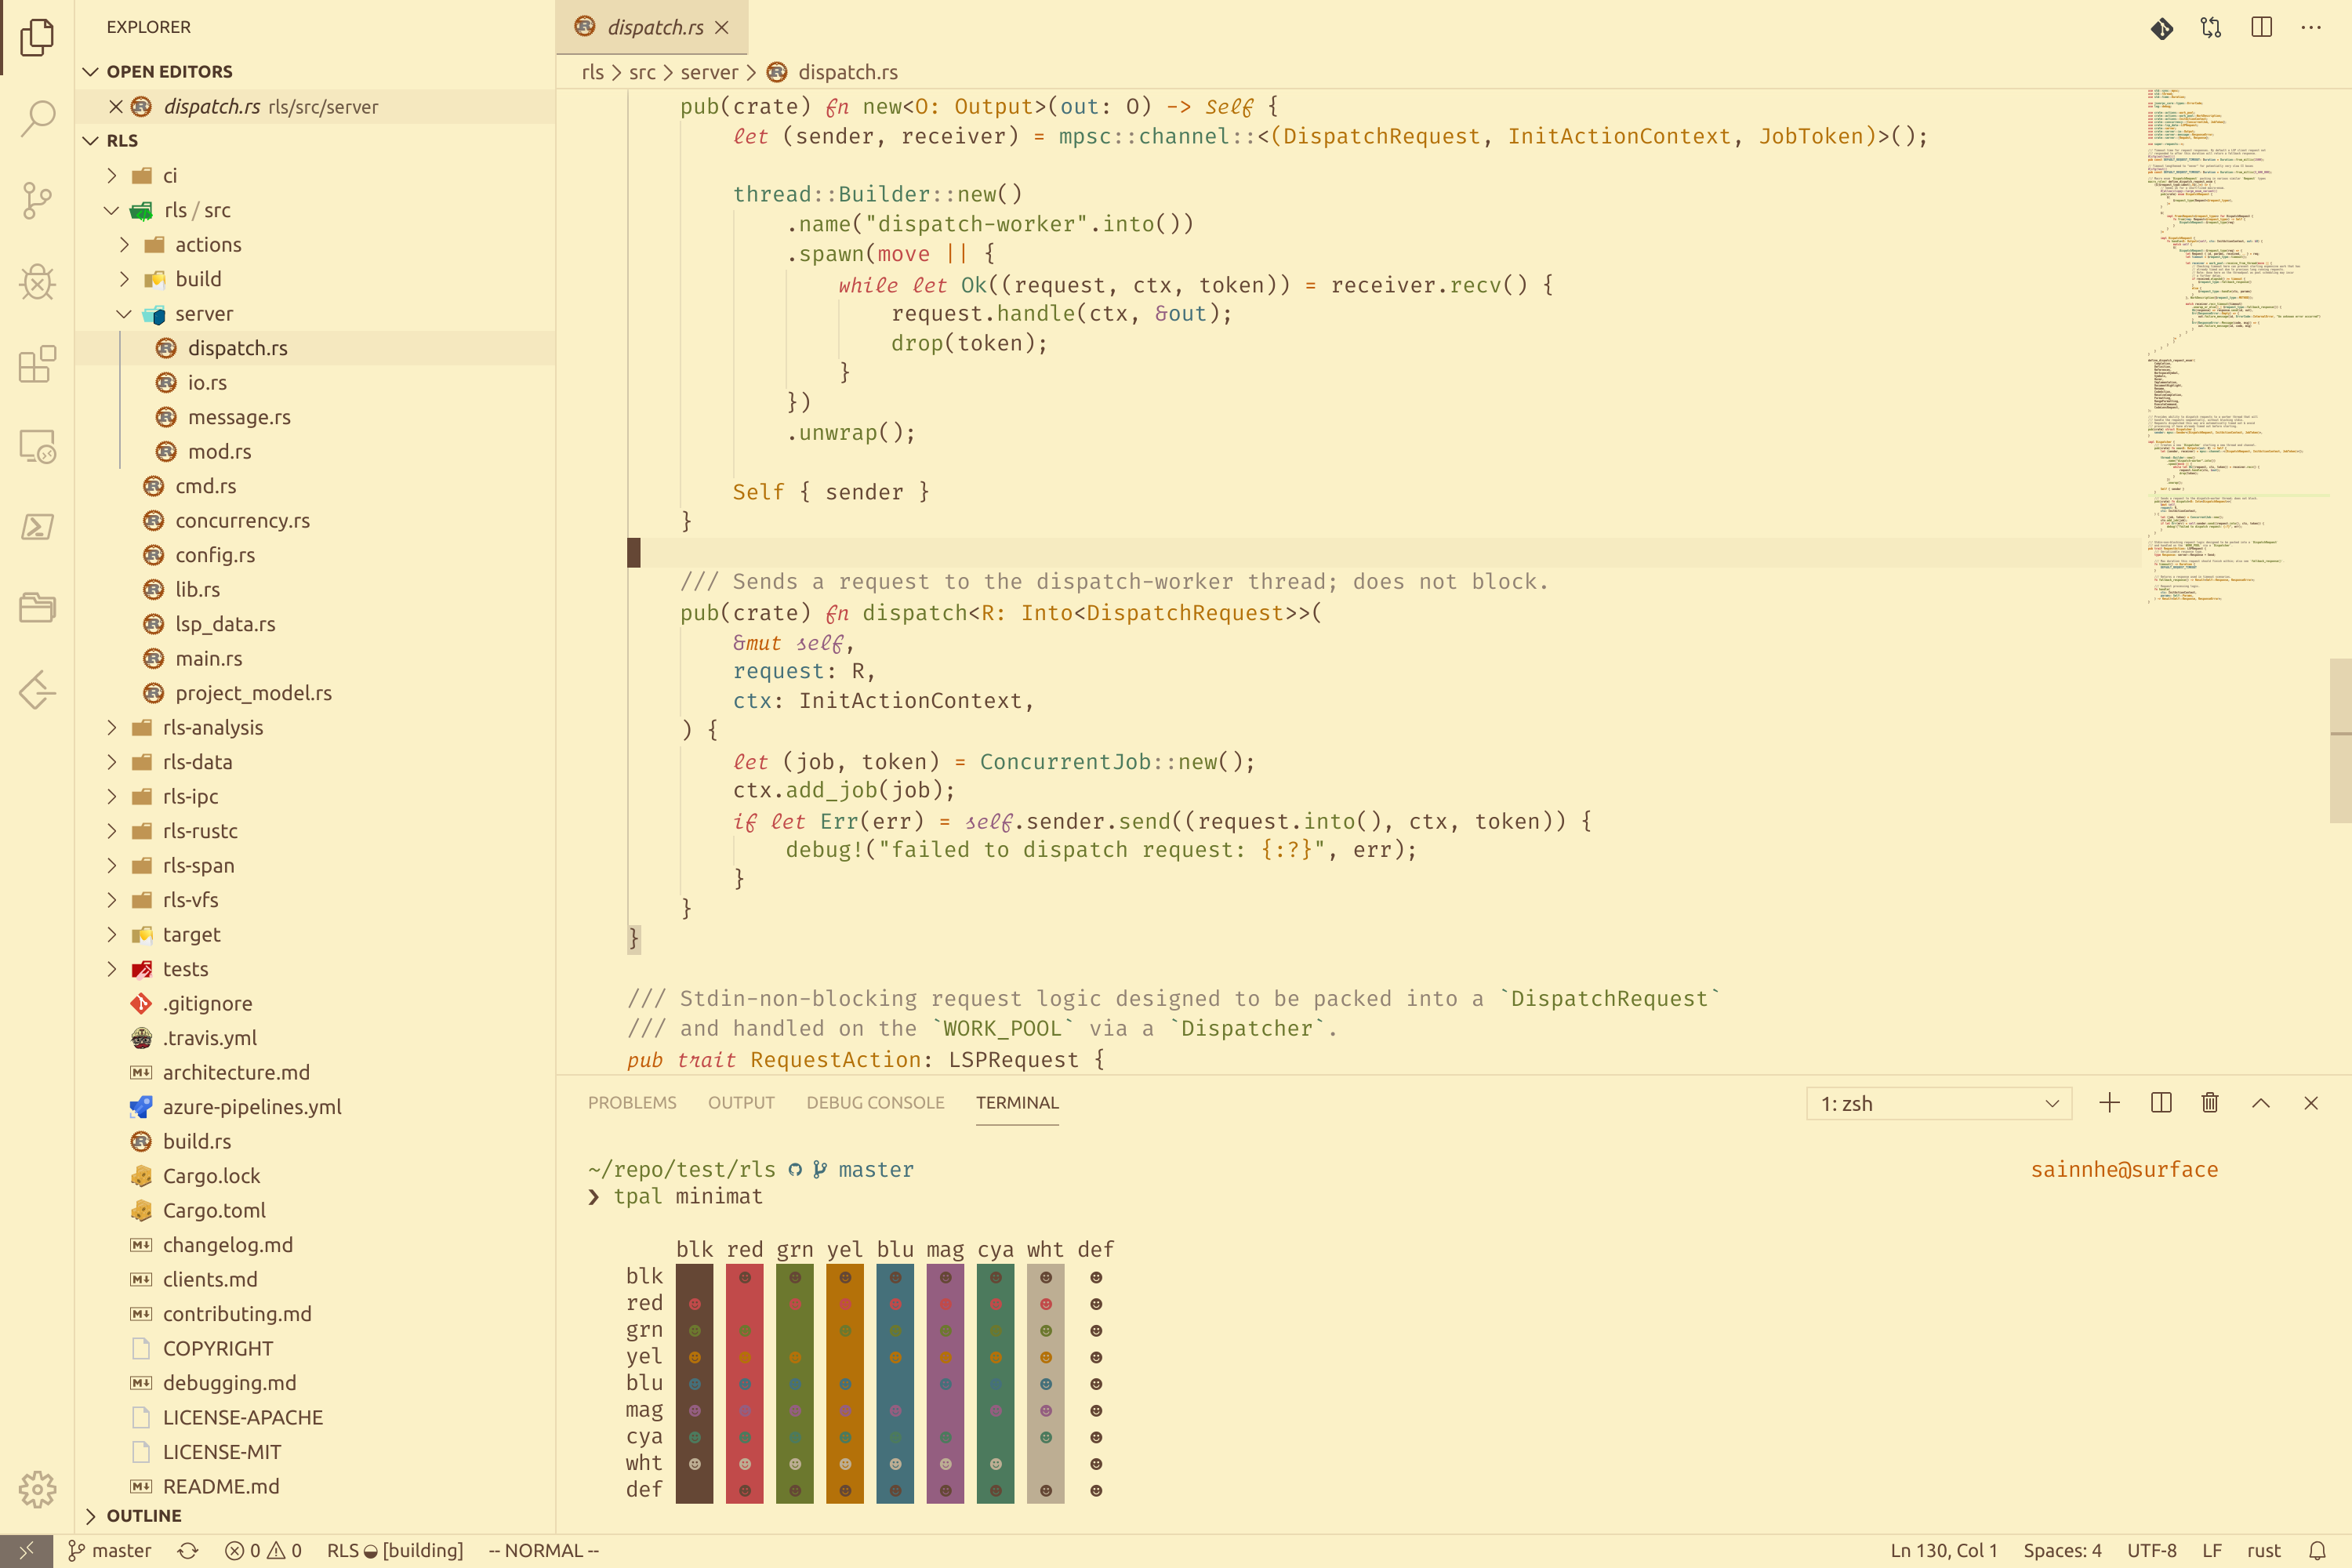Change indentation via Spaces: 4

tap(2062, 1550)
